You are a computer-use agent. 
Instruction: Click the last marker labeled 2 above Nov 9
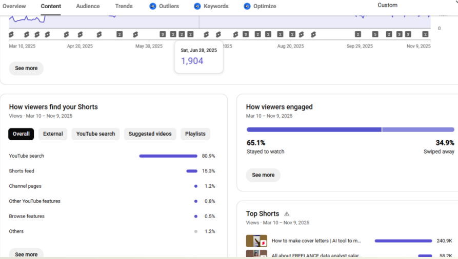[x=425, y=34]
